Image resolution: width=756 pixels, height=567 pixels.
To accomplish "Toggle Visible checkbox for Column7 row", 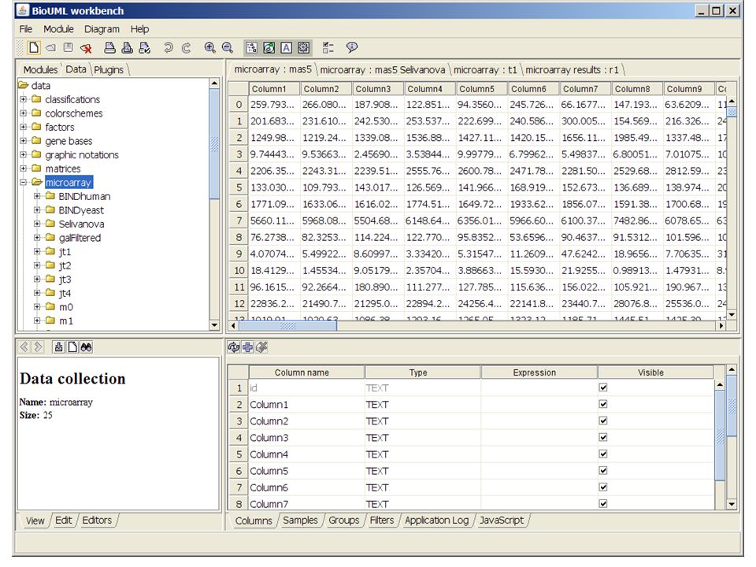I will 603,503.
